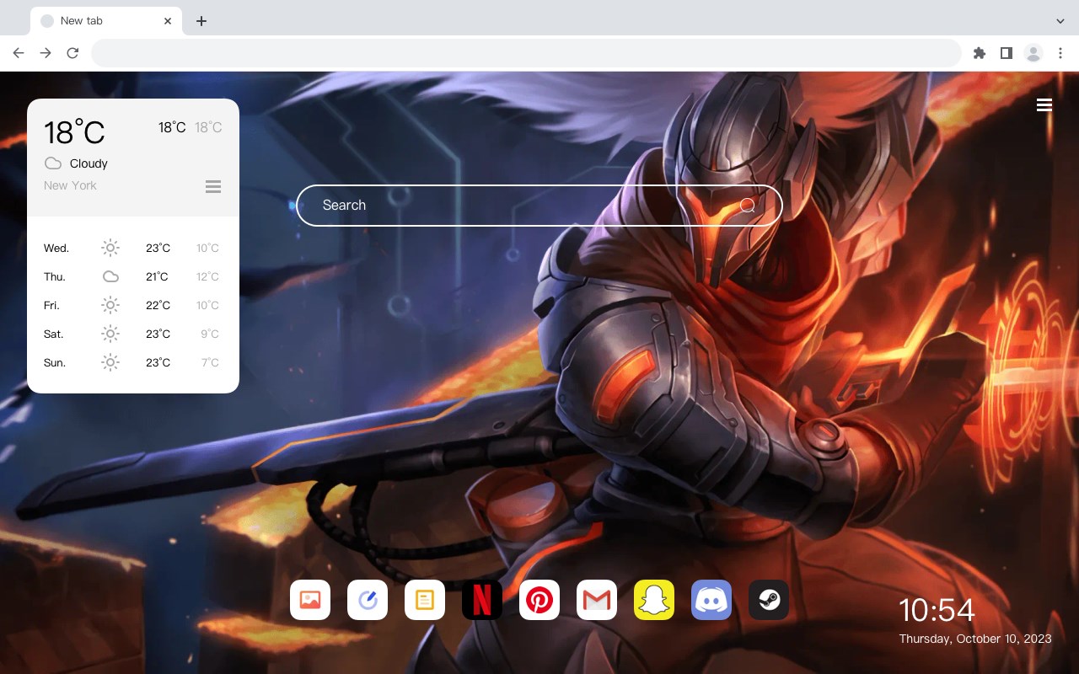Open the Steam shortcut
Screen dimensions: 1079x674
[x=769, y=600]
